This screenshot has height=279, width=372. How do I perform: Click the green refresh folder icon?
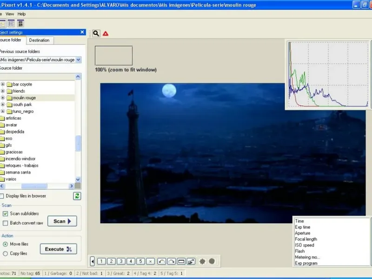77,196
